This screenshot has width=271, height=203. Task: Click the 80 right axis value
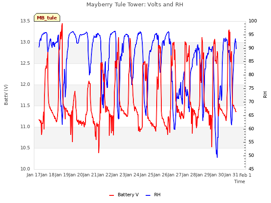click(x=251, y=74)
